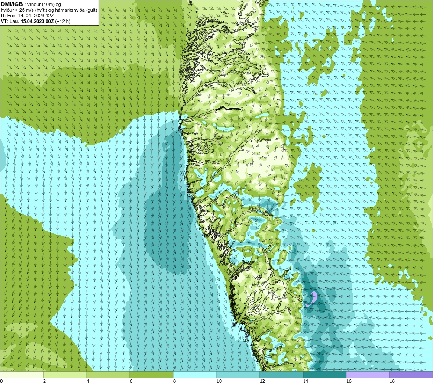Click the legend label '16'
This screenshot has height=384, width=433.
point(349,381)
